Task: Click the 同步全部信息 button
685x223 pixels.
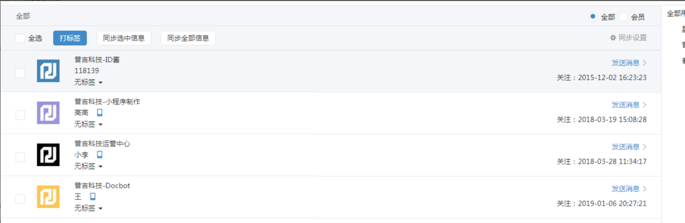Action: click(x=188, y=38)
